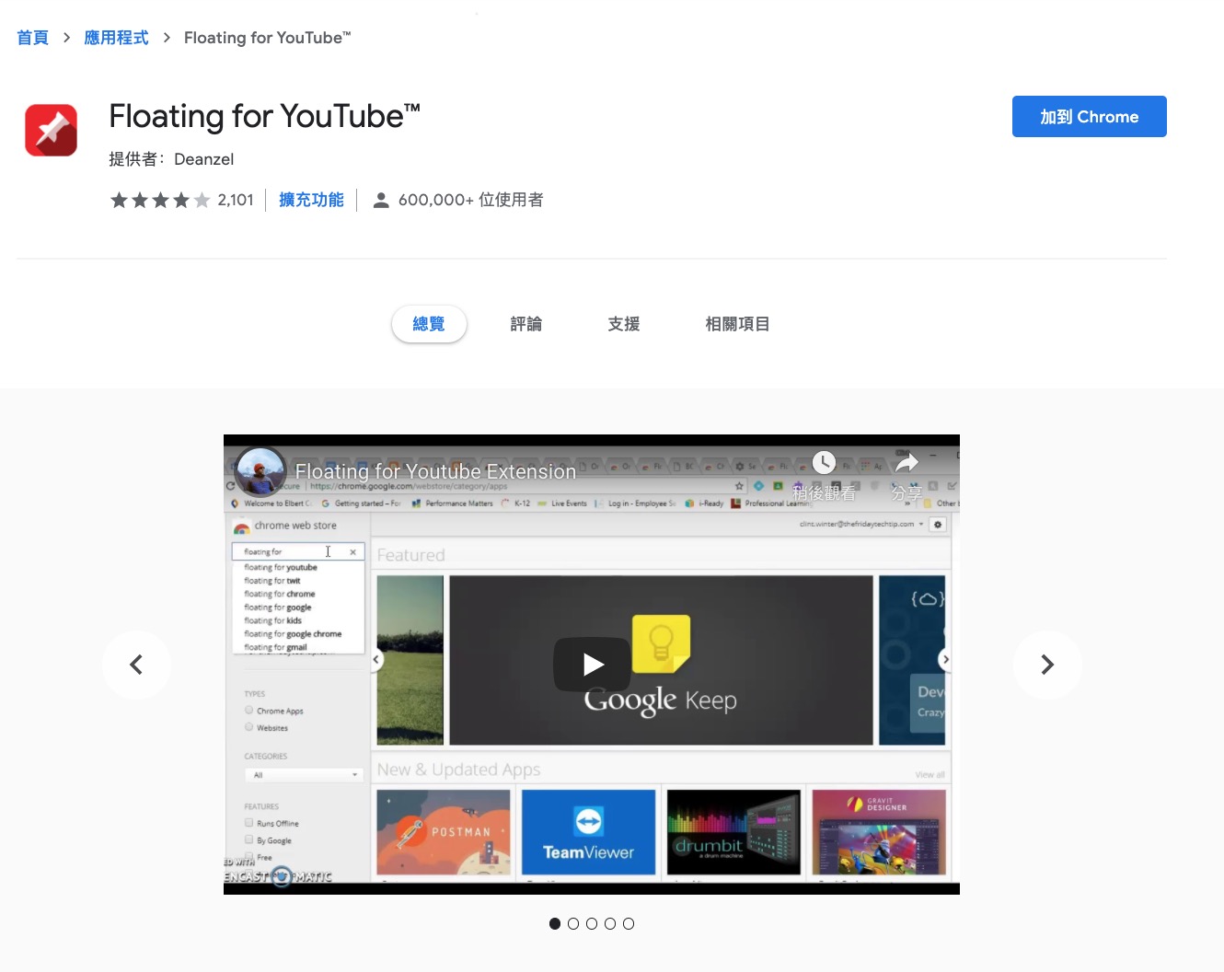The height and width of the screenshot is (972, 1224).
Task: Go to the 首頁 breadcrumb link
Action: pyautogui.click(x=32, y=38)
